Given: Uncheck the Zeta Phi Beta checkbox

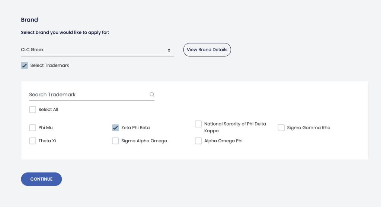Looking at the screenshot, I should click(115, 127).
